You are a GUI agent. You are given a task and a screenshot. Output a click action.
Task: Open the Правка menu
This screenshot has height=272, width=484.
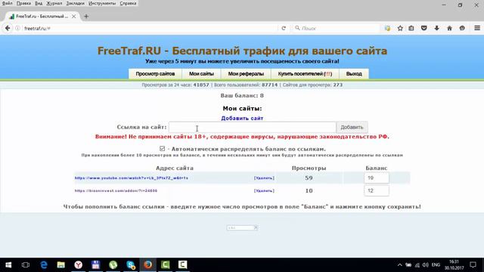pos(23,3)
